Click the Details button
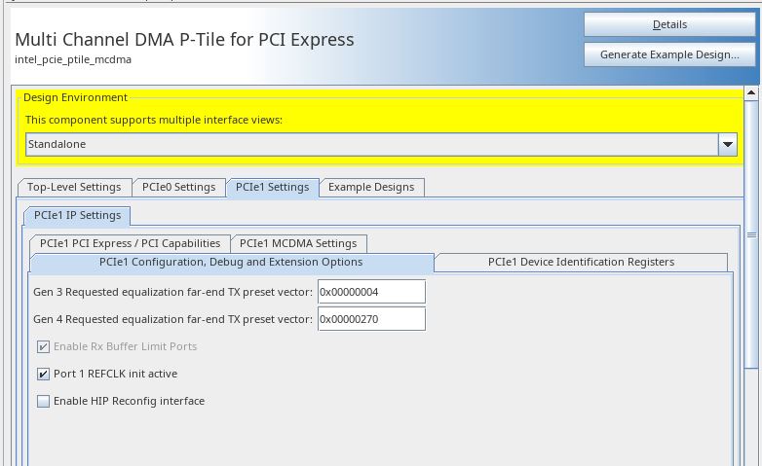This screenshot has width=762, height=466. [x=669, y=24]
